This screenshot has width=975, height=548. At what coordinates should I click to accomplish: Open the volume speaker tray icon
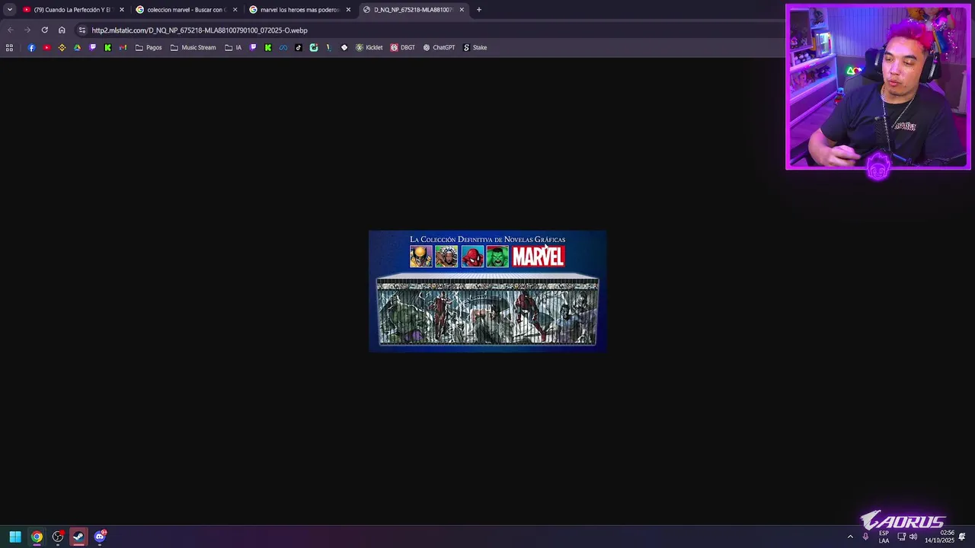point(913,537)
